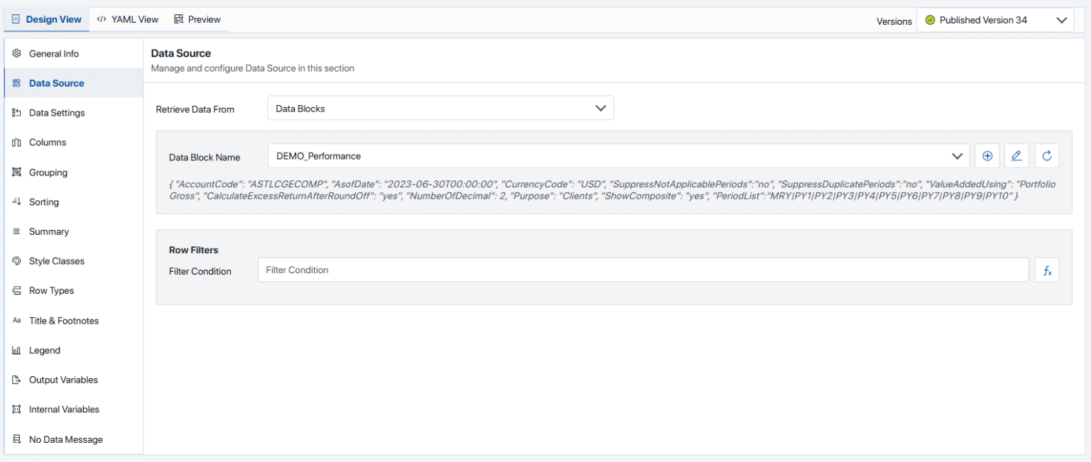Click the Data Settings sidebar icon
Viewport: 1091px width, 462px height.
pos(17,113)
